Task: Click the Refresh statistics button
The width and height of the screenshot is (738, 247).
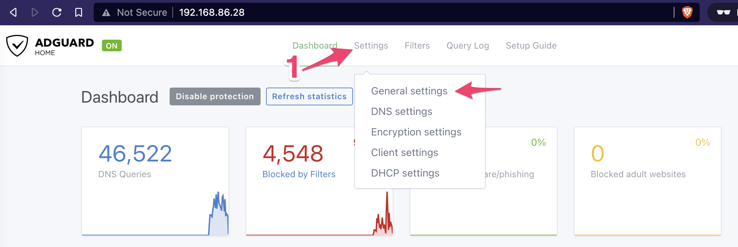Action: click(x=309, y=96)
